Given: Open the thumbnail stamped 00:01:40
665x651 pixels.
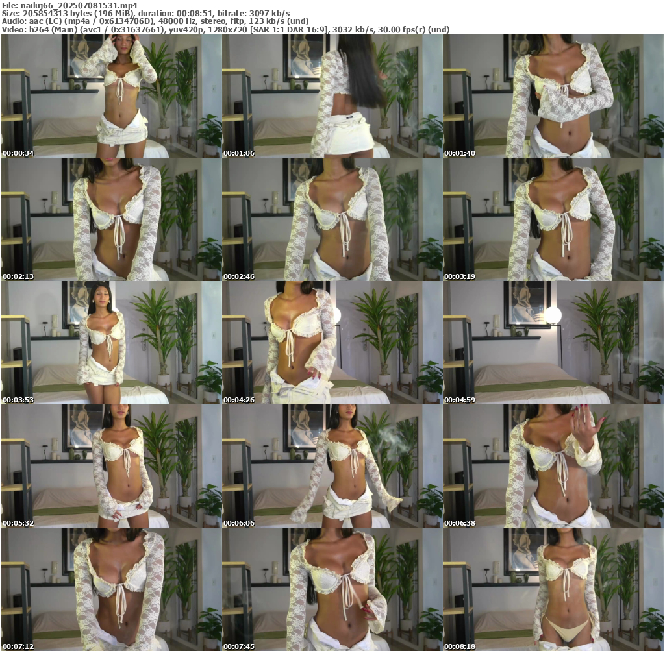Looking at the screenshot, I should tap(553, 96).
